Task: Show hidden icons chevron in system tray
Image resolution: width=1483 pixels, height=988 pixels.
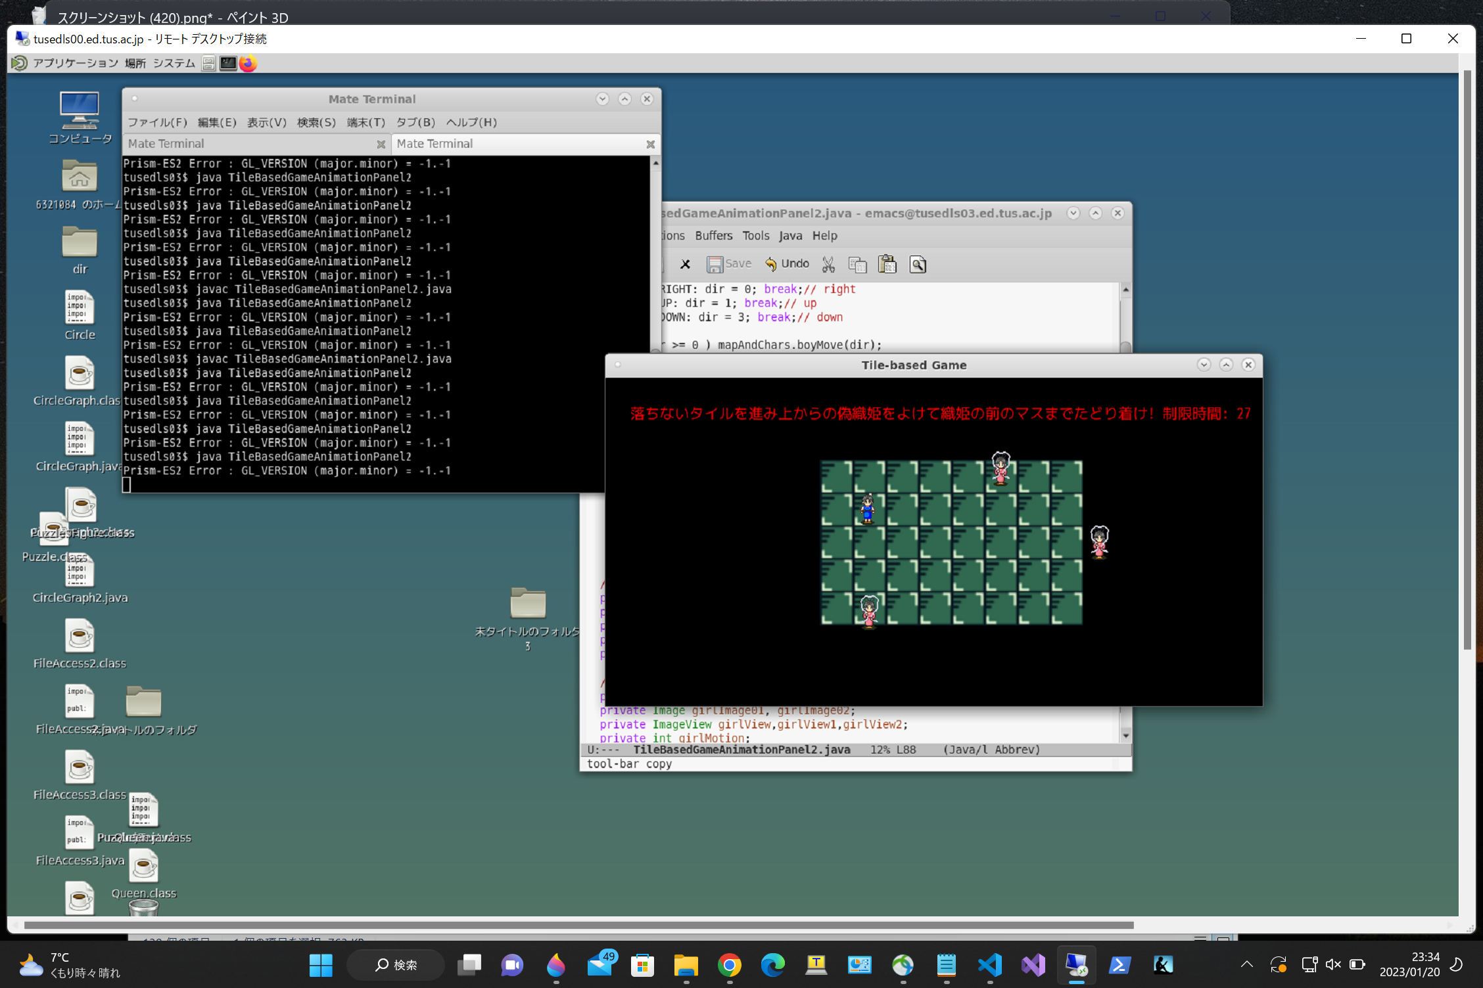Action: (x=1246, y=964)
